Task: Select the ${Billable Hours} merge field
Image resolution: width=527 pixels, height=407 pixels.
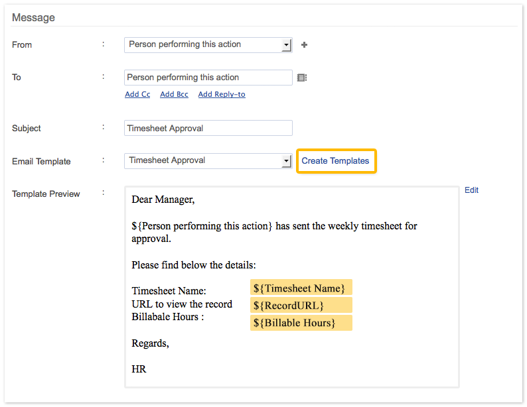Action: 301,323
